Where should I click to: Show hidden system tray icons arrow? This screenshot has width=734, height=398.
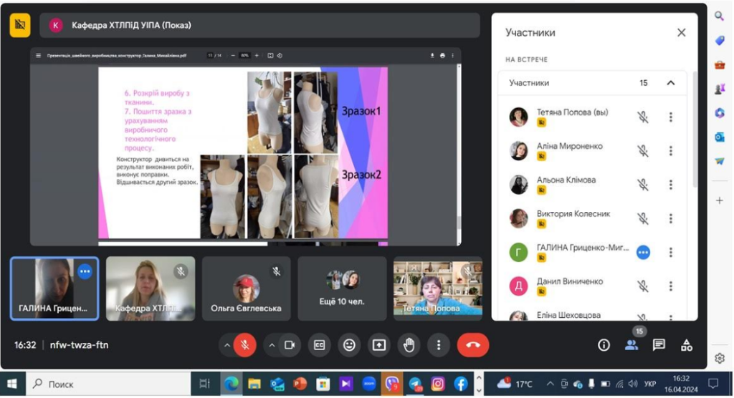[x=550, y=384]
